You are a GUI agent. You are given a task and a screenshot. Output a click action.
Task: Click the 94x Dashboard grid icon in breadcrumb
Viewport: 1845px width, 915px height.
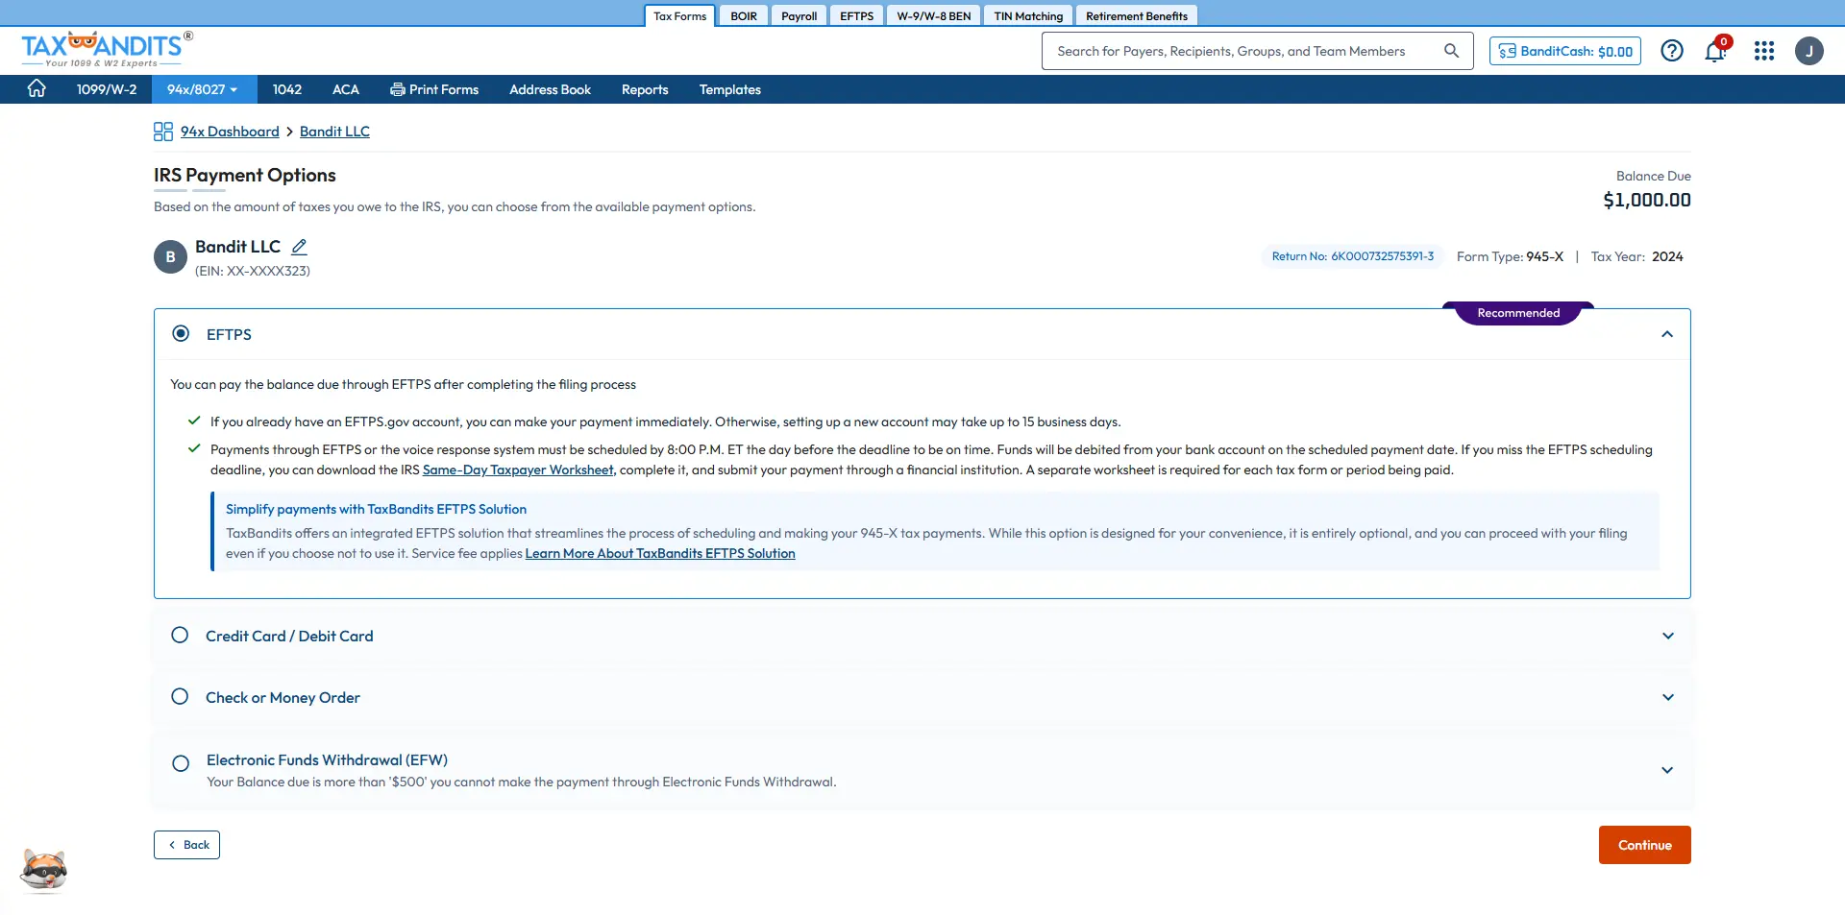(163, 132)
